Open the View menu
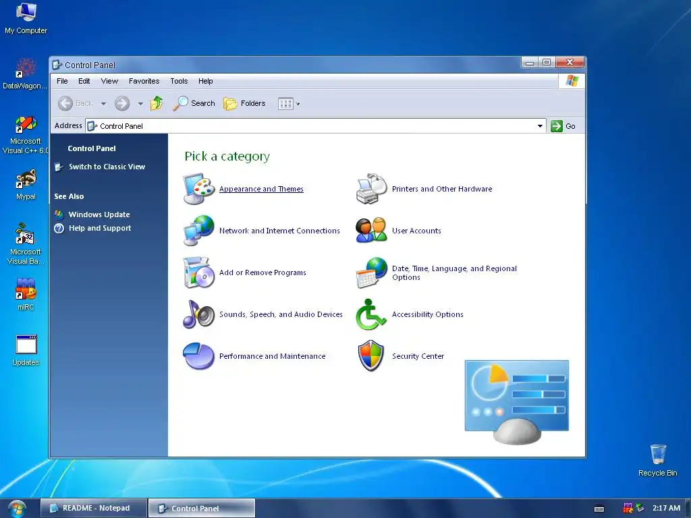 click(x=109, y=81)
